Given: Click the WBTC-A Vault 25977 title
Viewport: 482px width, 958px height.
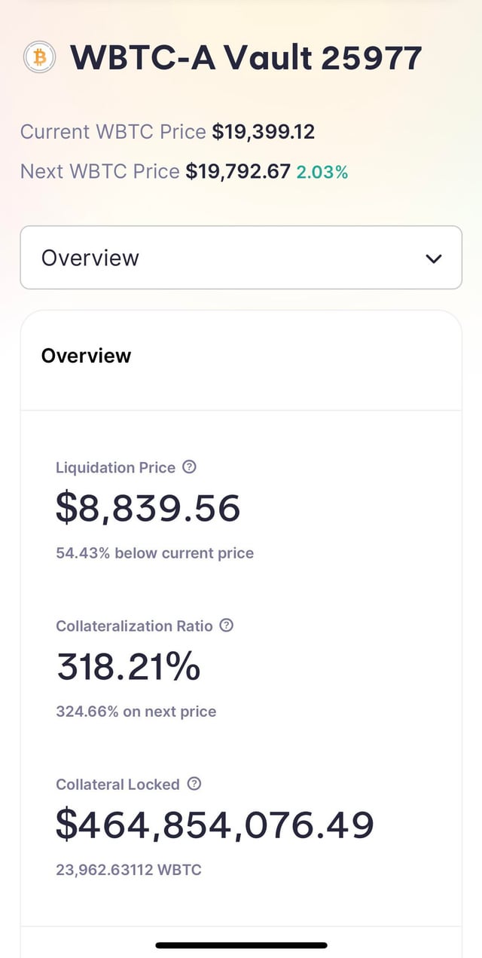Looking at the screenshot, I should (x=246, y=58).
